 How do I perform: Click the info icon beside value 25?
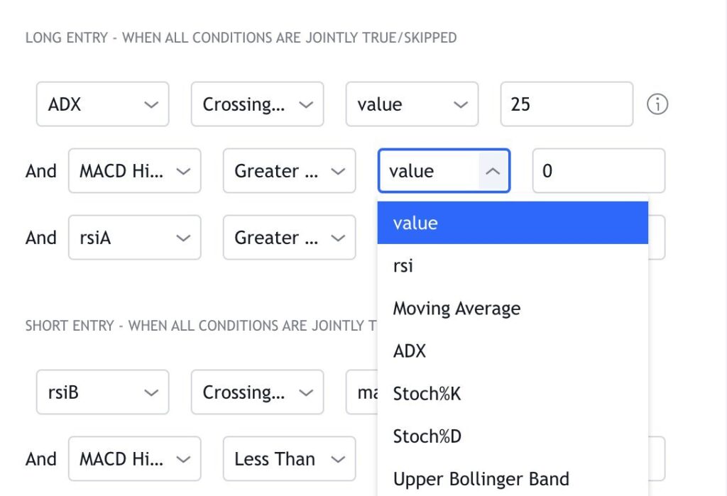(657, 105)
